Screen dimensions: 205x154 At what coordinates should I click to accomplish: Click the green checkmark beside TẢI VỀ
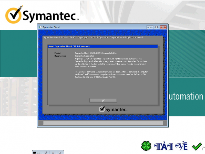[x=197, y=146]
